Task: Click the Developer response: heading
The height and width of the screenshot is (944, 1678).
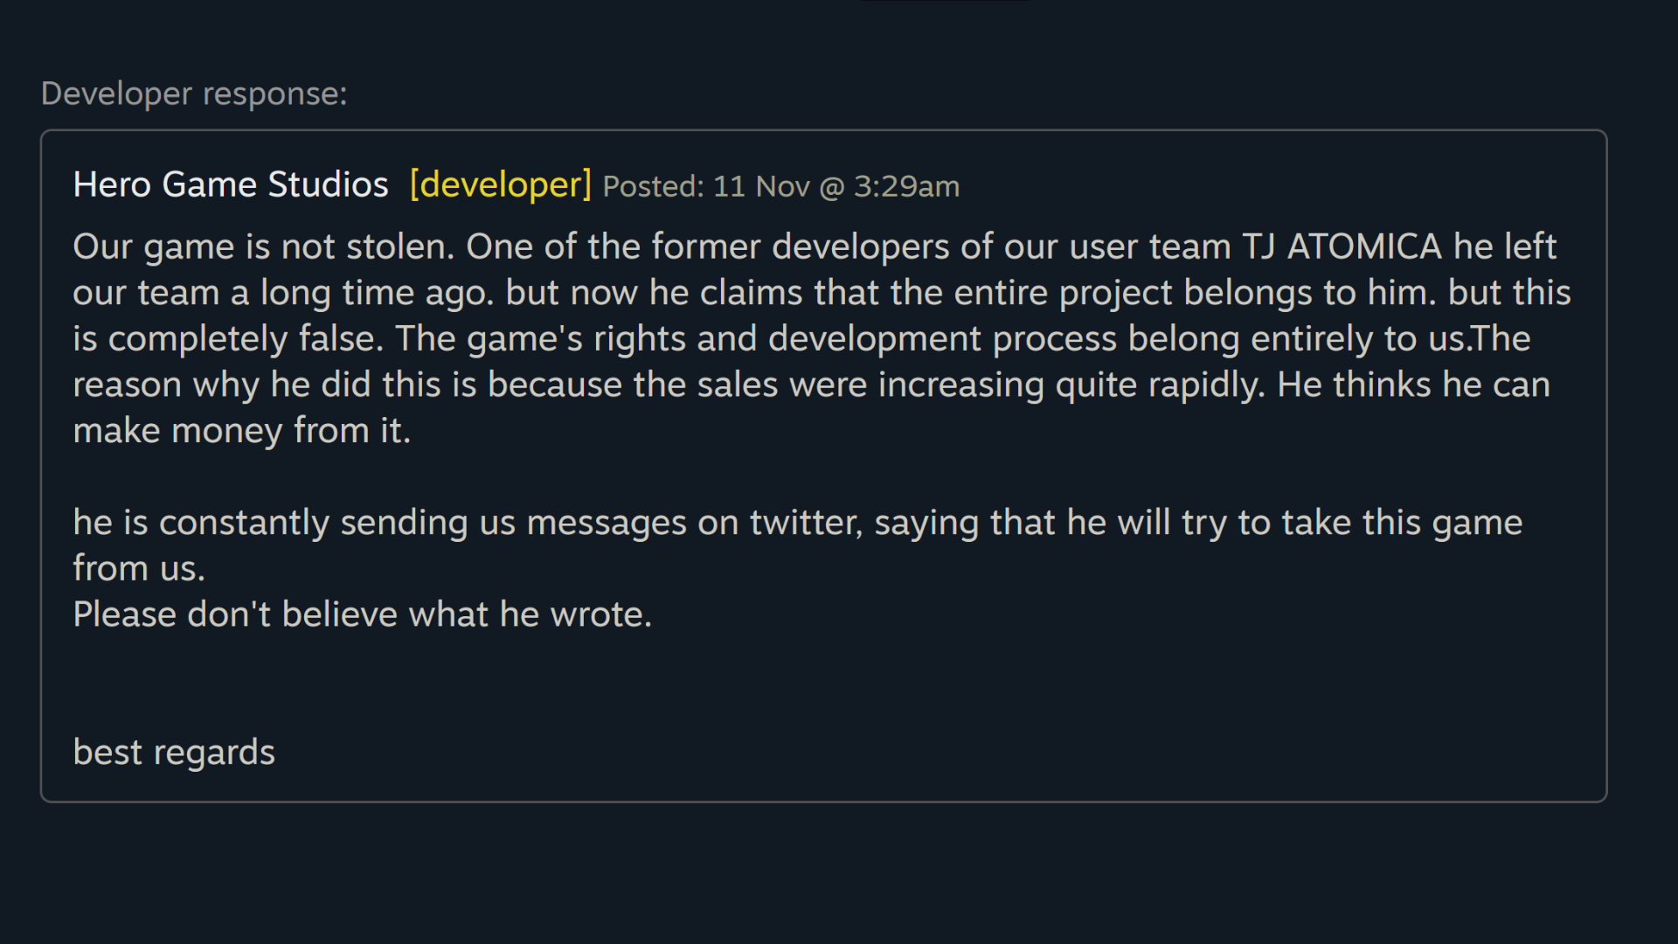Action: [194, 94]
